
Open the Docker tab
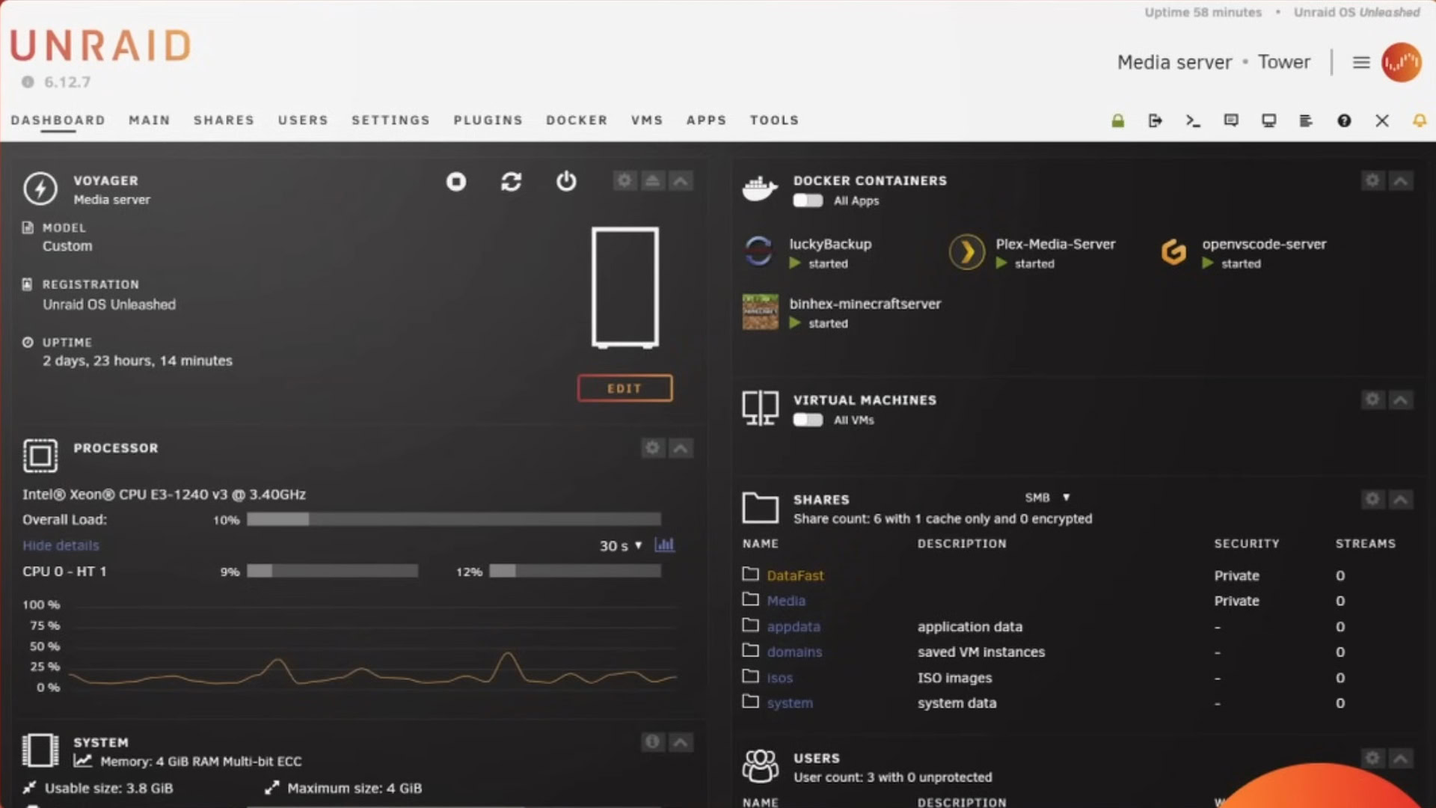coord(577,120)
